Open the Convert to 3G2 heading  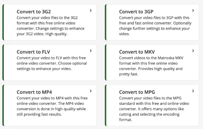tap(33, 12)
